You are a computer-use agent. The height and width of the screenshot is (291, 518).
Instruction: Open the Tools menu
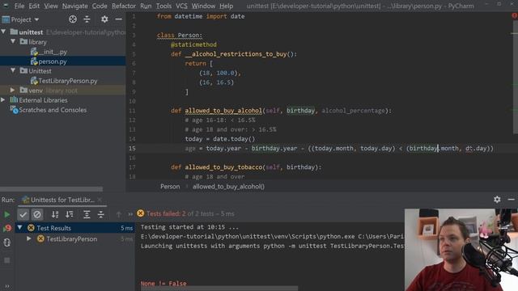click(163, 6)
